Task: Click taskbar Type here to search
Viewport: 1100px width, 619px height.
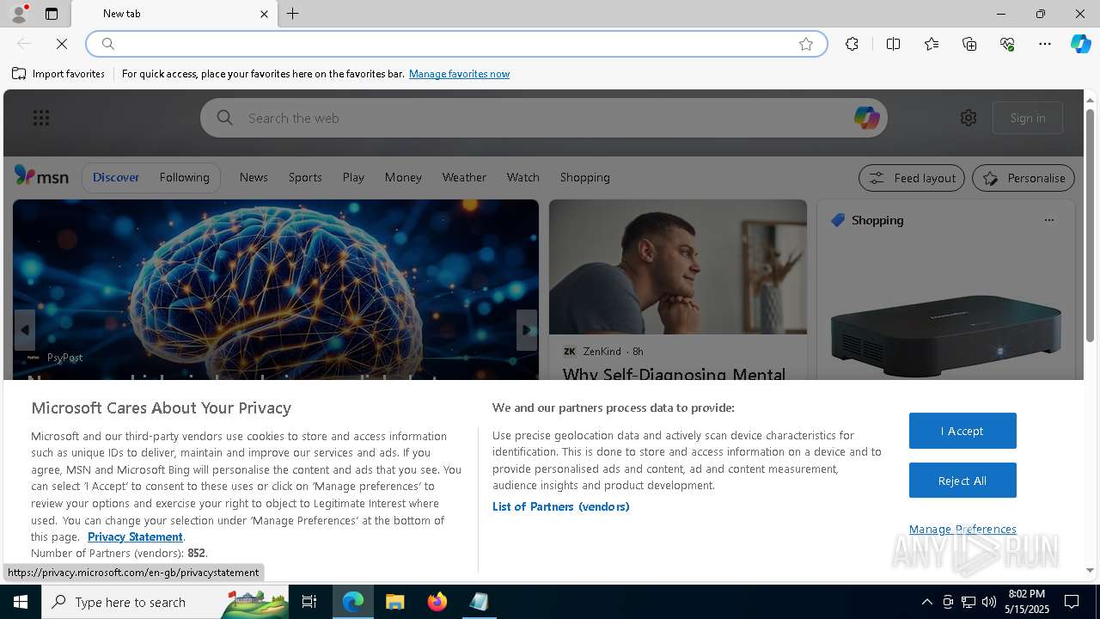Action: point(165,602)
